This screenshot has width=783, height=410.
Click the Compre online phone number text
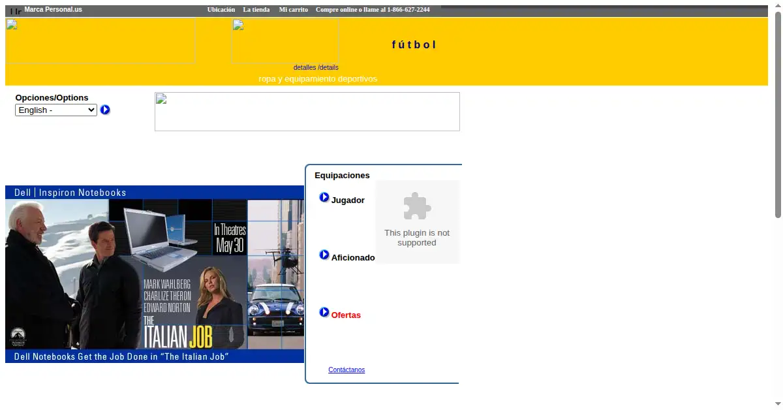373,10
